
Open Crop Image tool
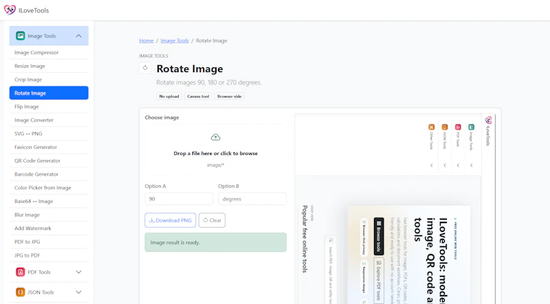[49, 80]
